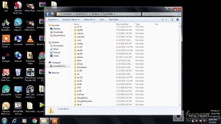
Task: Click the Change your view icon
Action: pos(163,20)
